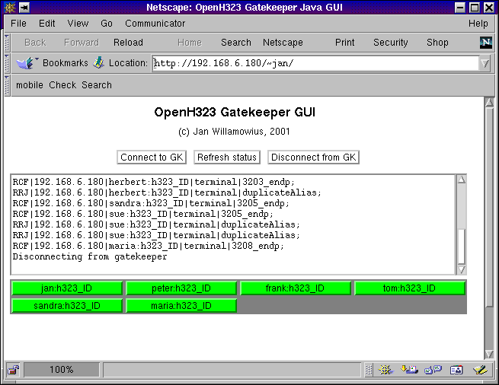Image resolution: width=499 pixels, height=385 pixels.
Task: Collapse the personal toolbar grip
Action: (7, 85)
